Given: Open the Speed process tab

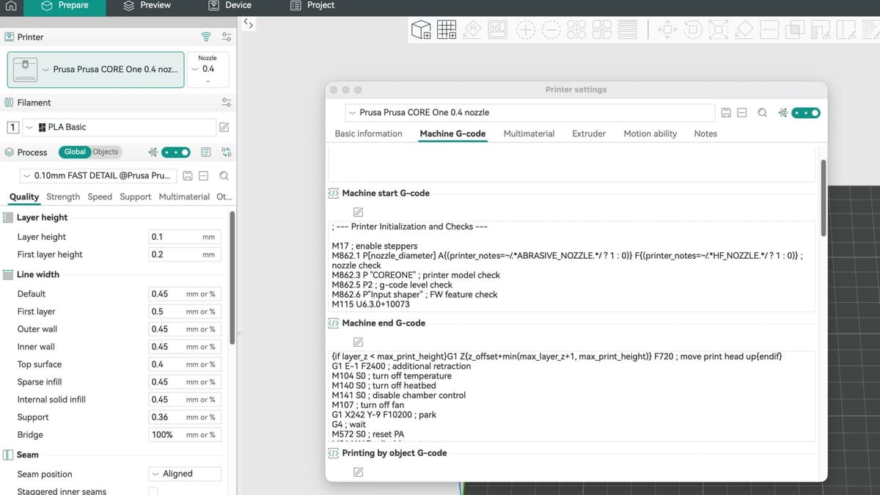Looking at the screenshot, I should click(100, 197).
